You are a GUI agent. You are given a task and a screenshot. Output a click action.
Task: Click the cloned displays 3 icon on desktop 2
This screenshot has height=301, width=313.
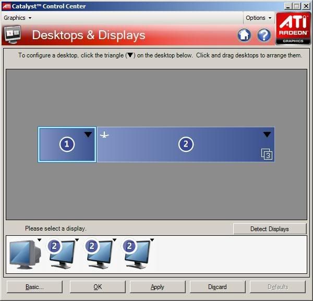coord(267,154)
